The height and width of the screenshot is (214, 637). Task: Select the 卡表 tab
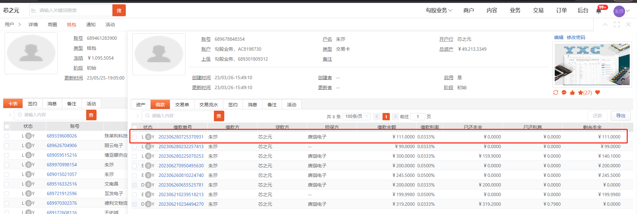13,104
